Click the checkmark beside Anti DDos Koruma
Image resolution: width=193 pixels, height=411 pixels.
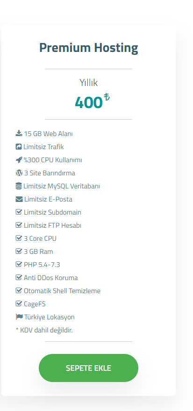pos(19,278)
